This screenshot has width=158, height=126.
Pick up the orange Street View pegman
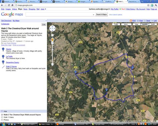[x=52, y=40]
